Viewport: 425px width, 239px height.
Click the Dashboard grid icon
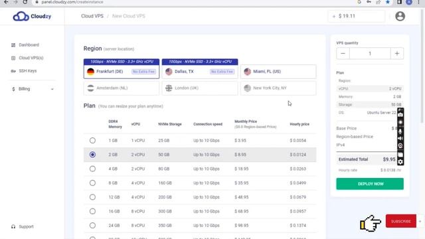coord(13,45)
